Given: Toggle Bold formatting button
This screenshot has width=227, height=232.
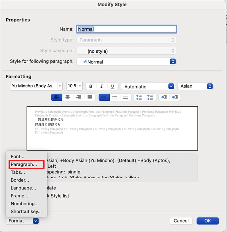Looking at the screenshot, I should [91, 86].
